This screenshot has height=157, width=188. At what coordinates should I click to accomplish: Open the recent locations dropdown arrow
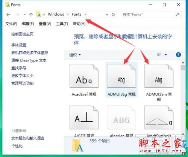25,15
